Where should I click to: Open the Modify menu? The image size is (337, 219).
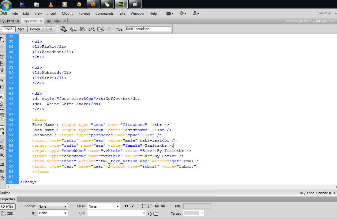tap(68, 13)
